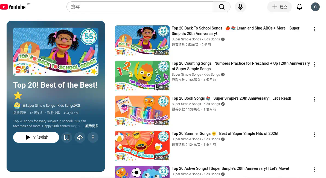Open title Top 20 Active Songs
The height and width of the screenshot is (178, 326).
pyautogui.click(x=230, y=168)
